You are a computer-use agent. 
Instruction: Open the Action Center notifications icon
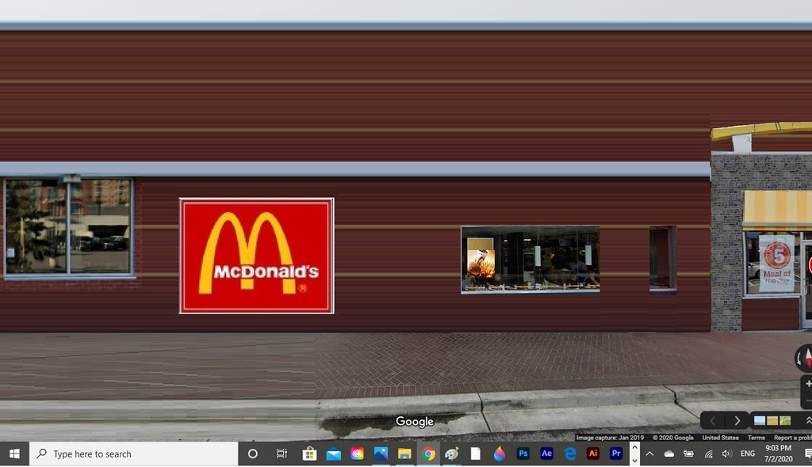pyautogui.click(x=806, y=454)
